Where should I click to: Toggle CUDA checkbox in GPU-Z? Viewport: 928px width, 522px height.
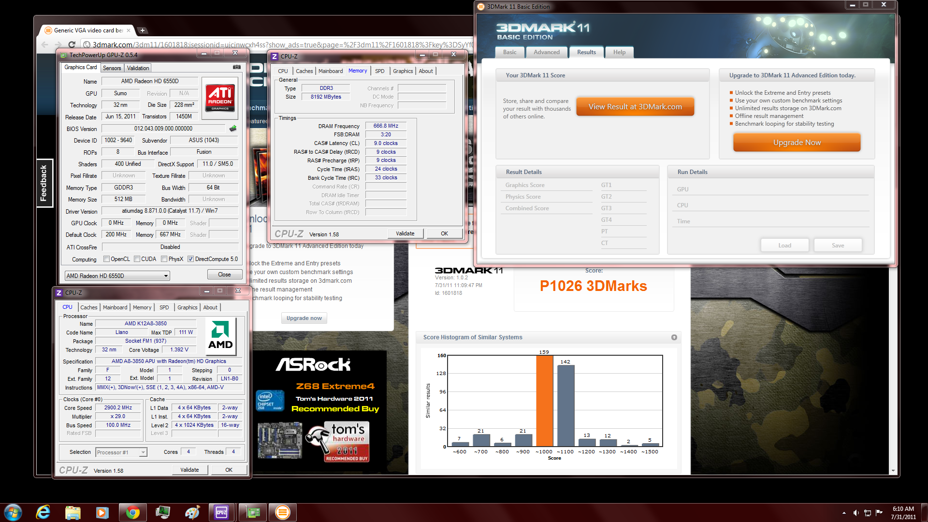click(x=137, y=259)
